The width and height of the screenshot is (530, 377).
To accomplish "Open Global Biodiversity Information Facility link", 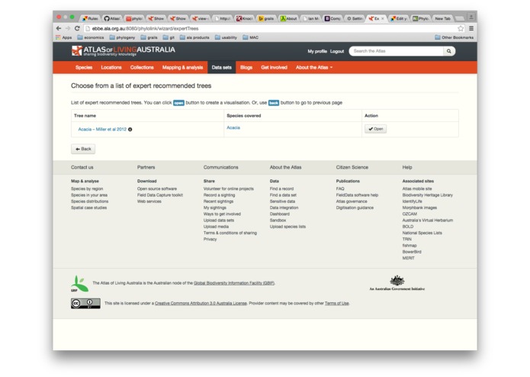I will (234, 283).
